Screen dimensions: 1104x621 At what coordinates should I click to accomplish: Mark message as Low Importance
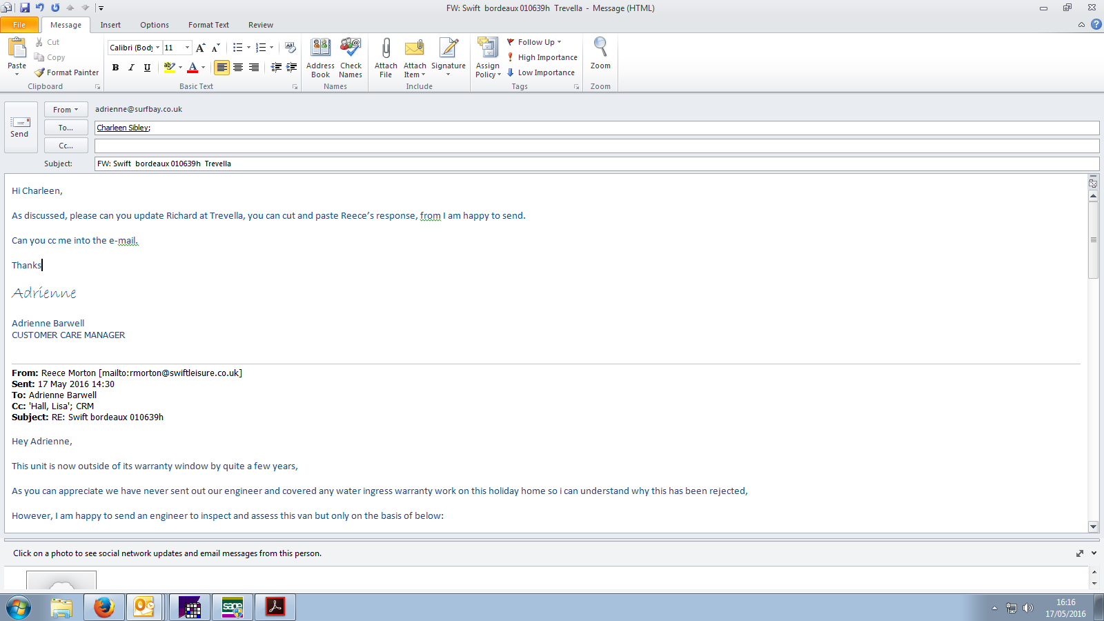click(x=540, y=72)
